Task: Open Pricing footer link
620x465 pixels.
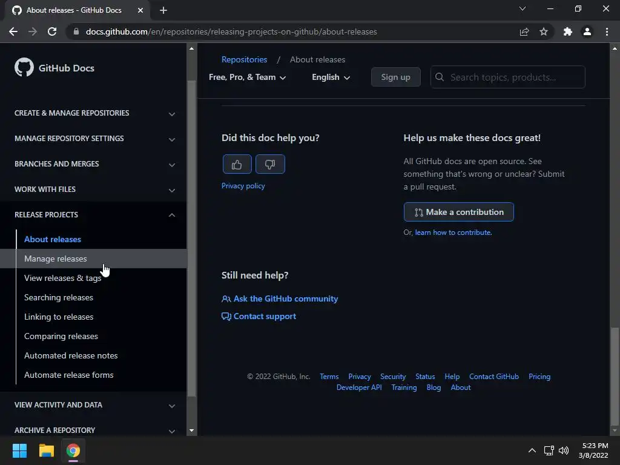Action: pos(539,377)
